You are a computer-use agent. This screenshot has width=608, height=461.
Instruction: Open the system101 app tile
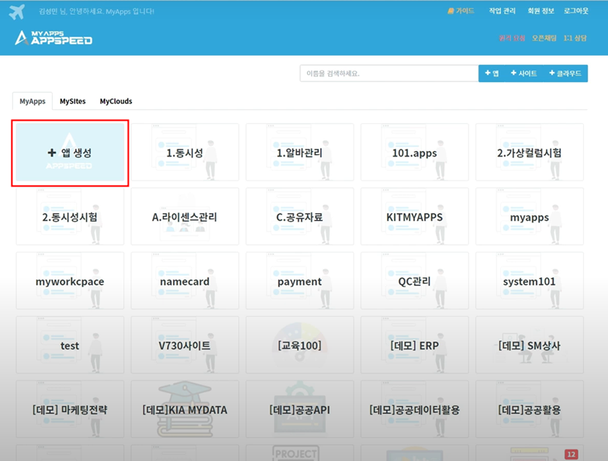pos(529,280)
